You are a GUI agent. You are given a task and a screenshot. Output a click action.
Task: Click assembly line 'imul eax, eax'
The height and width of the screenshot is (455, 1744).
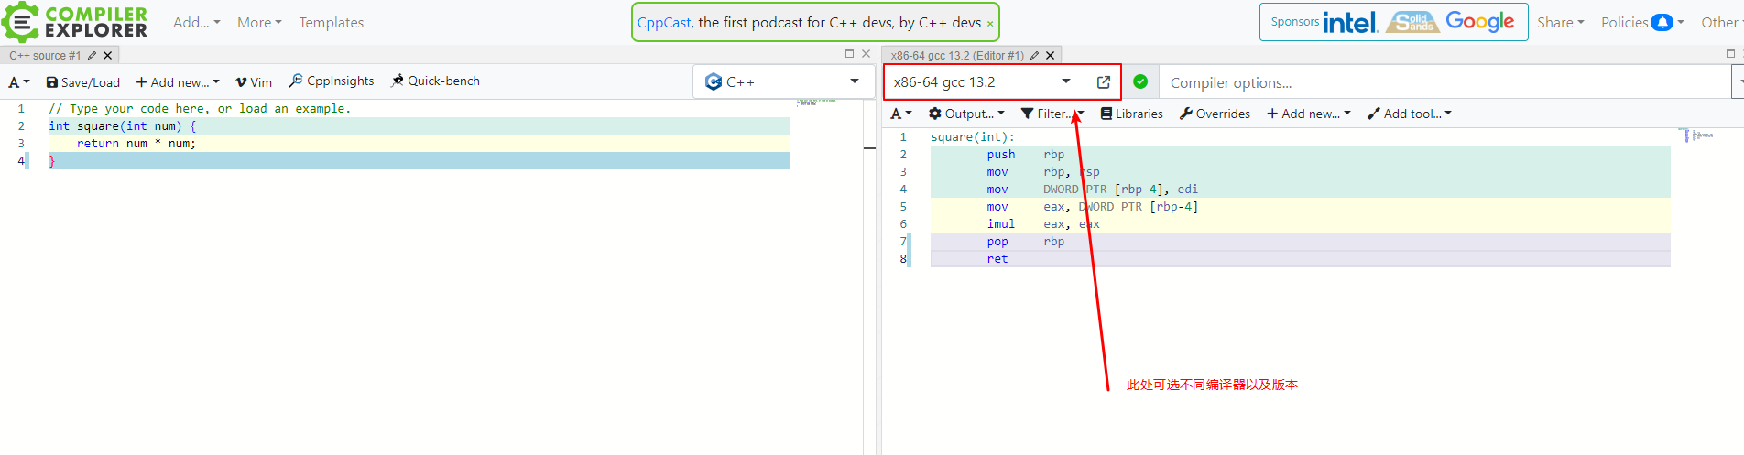click(x=1043, y=224)
